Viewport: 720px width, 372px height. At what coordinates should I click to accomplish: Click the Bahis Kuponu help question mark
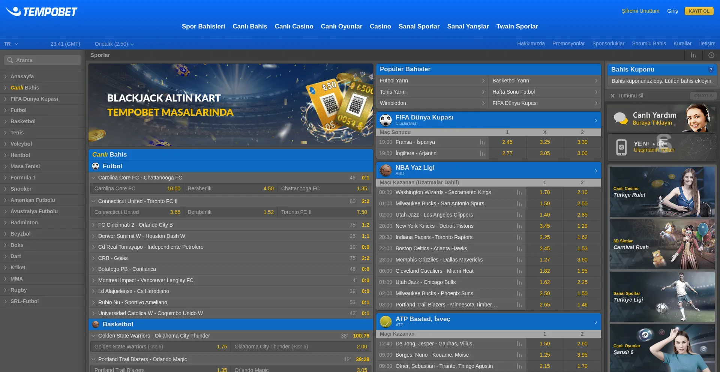click(x=711, y=70)
